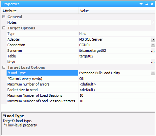Open the Adapter dropdown list
156x136 pixels.
click(x=153, y=40)
